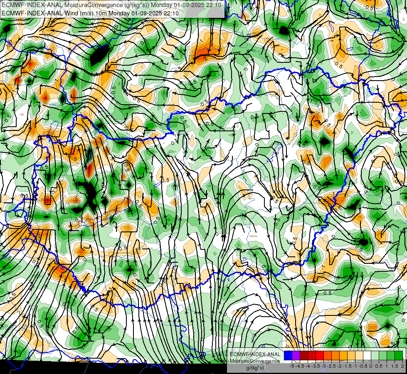Click the 'g/(kg*s)' unit label in legend
The height and width of the screenshot is (374, 407).
coord(255,368)
